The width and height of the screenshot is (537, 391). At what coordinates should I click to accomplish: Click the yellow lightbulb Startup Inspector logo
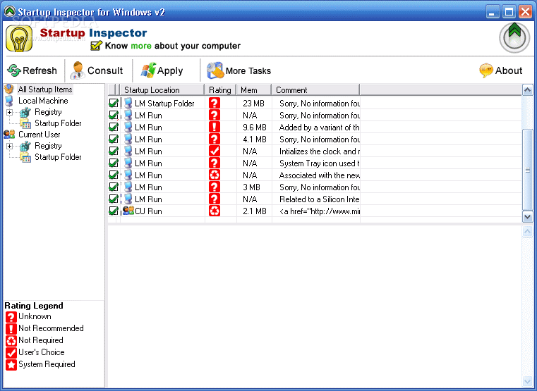[x=19, y=39]
